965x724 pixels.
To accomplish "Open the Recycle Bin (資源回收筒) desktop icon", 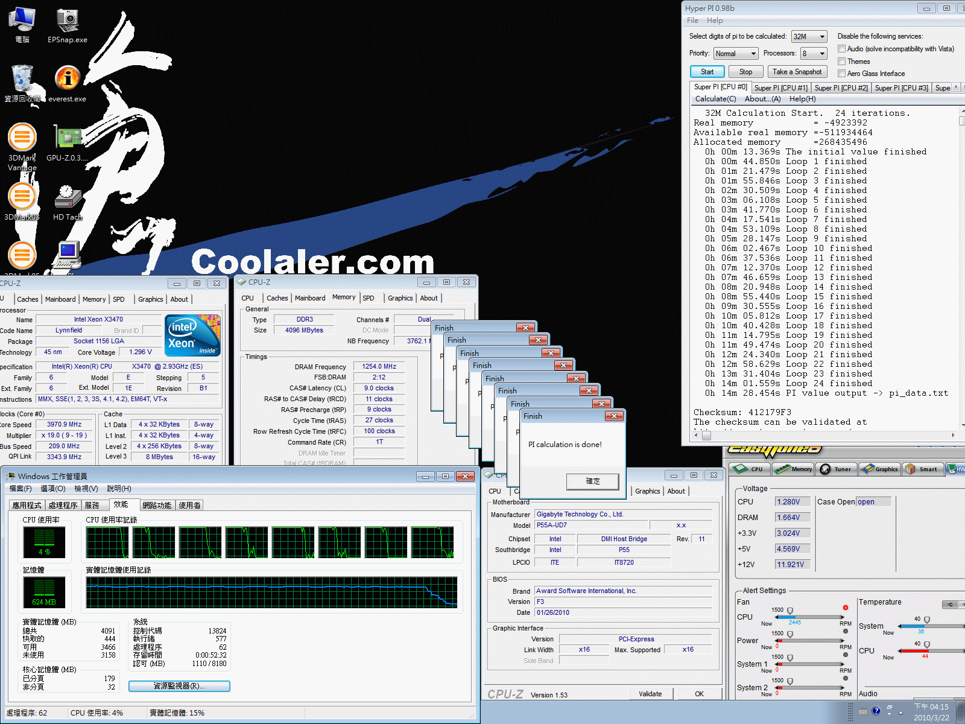I will 22,84.
